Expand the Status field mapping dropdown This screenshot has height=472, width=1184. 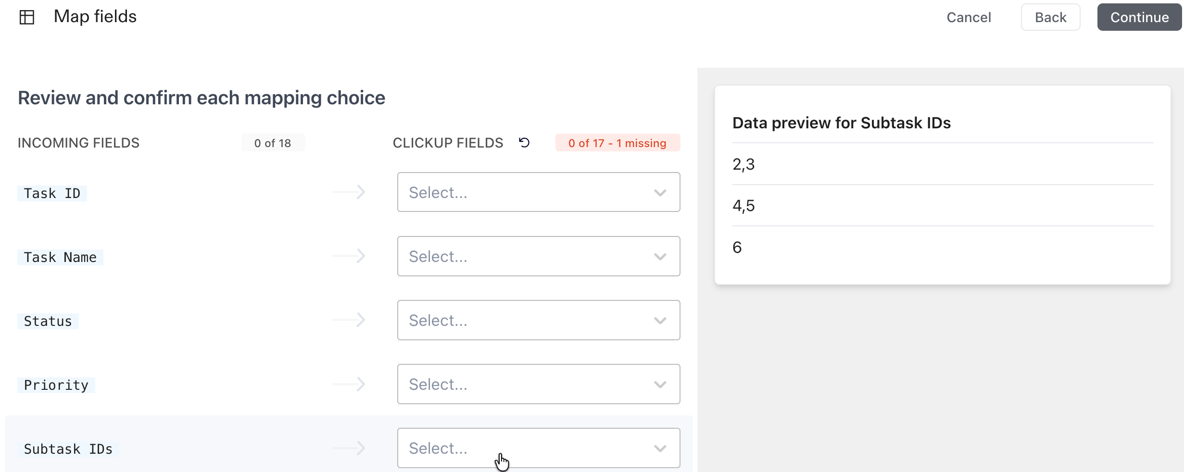pyautogui.click(x=538, y=320)
